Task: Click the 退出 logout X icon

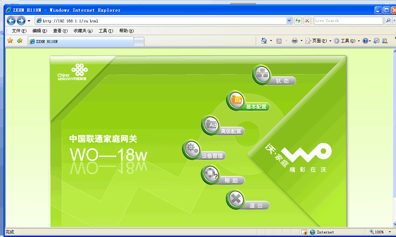Action: pyautogui.click(x=236, y=199)
